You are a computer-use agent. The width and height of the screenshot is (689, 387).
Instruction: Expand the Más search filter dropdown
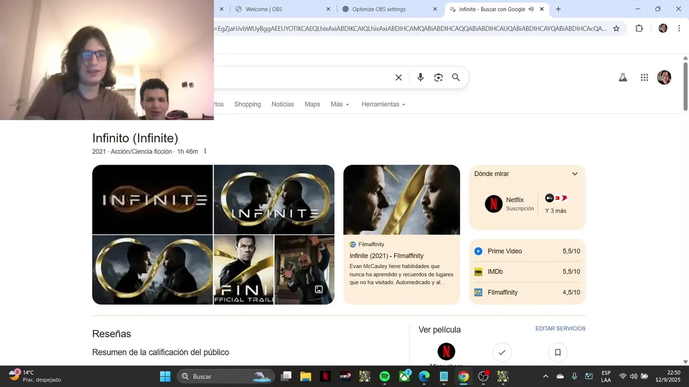340,104
